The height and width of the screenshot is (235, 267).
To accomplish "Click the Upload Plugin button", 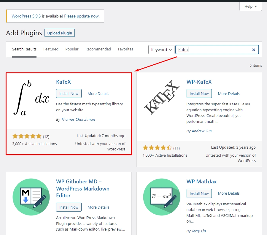I will click(60, 33).
